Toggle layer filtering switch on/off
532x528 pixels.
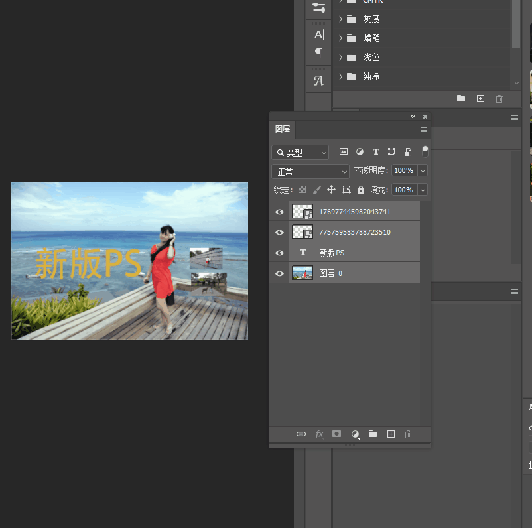[425, 151]
